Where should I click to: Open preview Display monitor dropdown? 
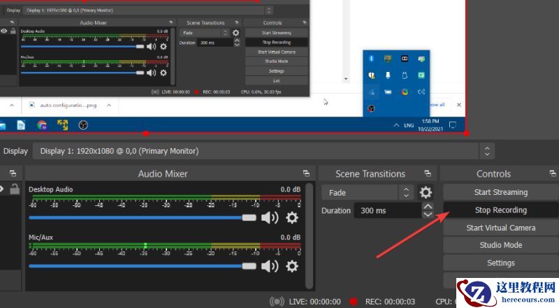(148, 10)
